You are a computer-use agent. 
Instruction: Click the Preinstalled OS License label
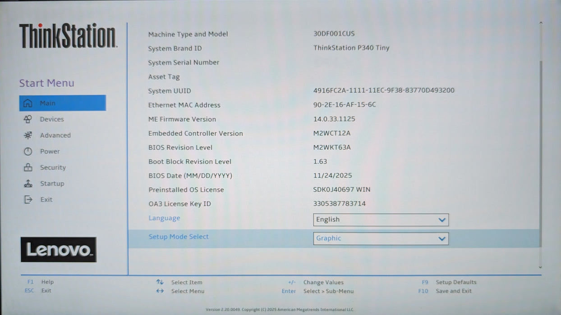pos(186,190)
